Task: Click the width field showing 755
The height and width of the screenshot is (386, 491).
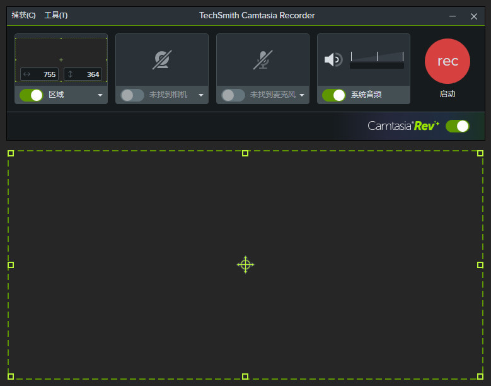Action: tap(40, 74)
